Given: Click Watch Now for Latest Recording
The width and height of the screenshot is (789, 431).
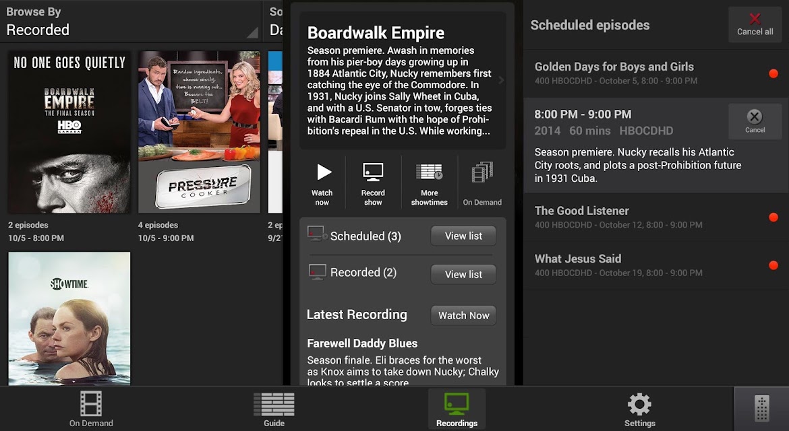Looking at the screenshot, I should pos(463,315).
